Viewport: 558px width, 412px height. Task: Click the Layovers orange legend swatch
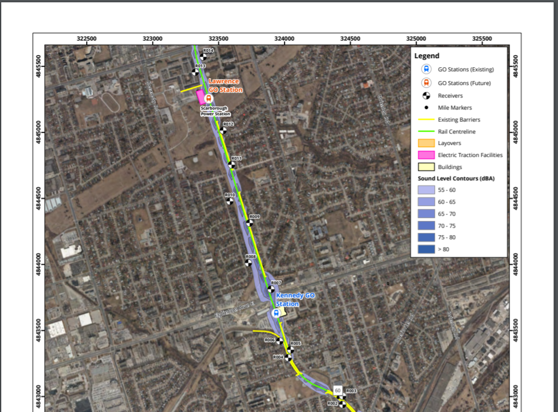[426, 143]
